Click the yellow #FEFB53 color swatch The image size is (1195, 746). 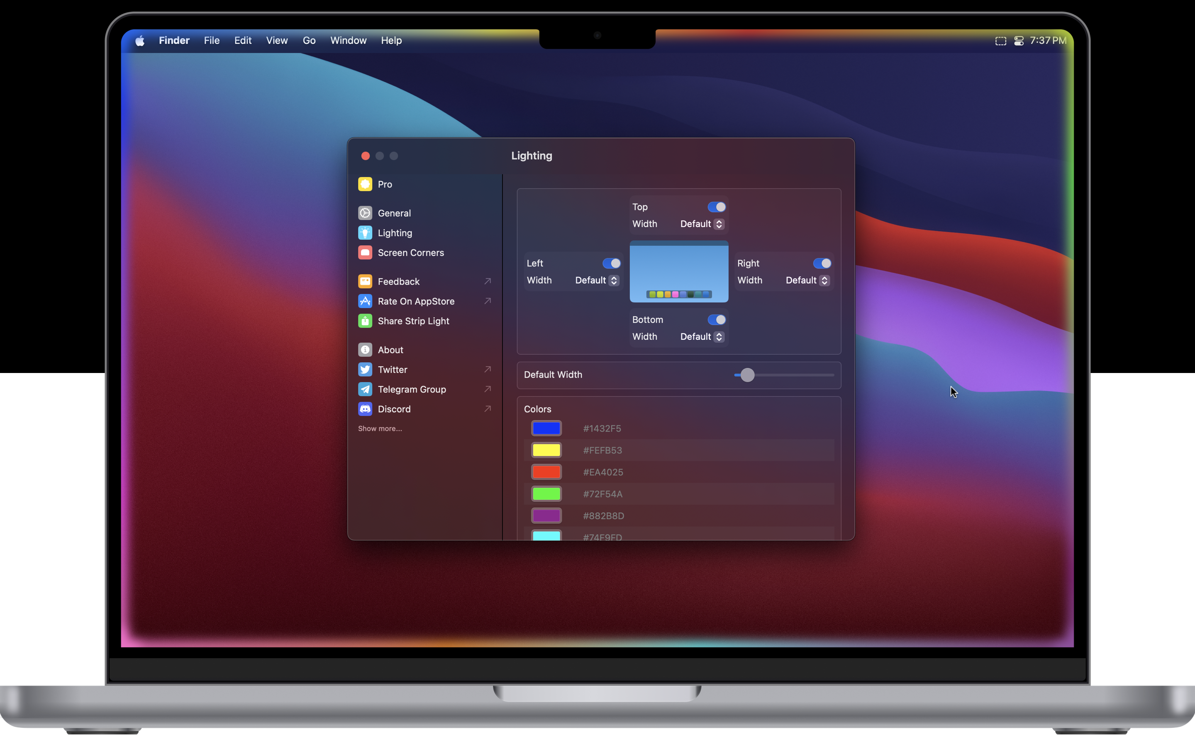tap(546, 450)
